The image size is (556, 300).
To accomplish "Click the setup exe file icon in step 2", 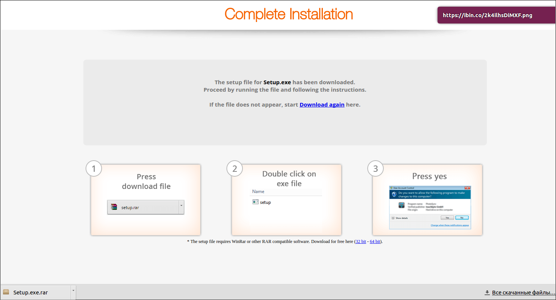I will (x=256, y=202).
